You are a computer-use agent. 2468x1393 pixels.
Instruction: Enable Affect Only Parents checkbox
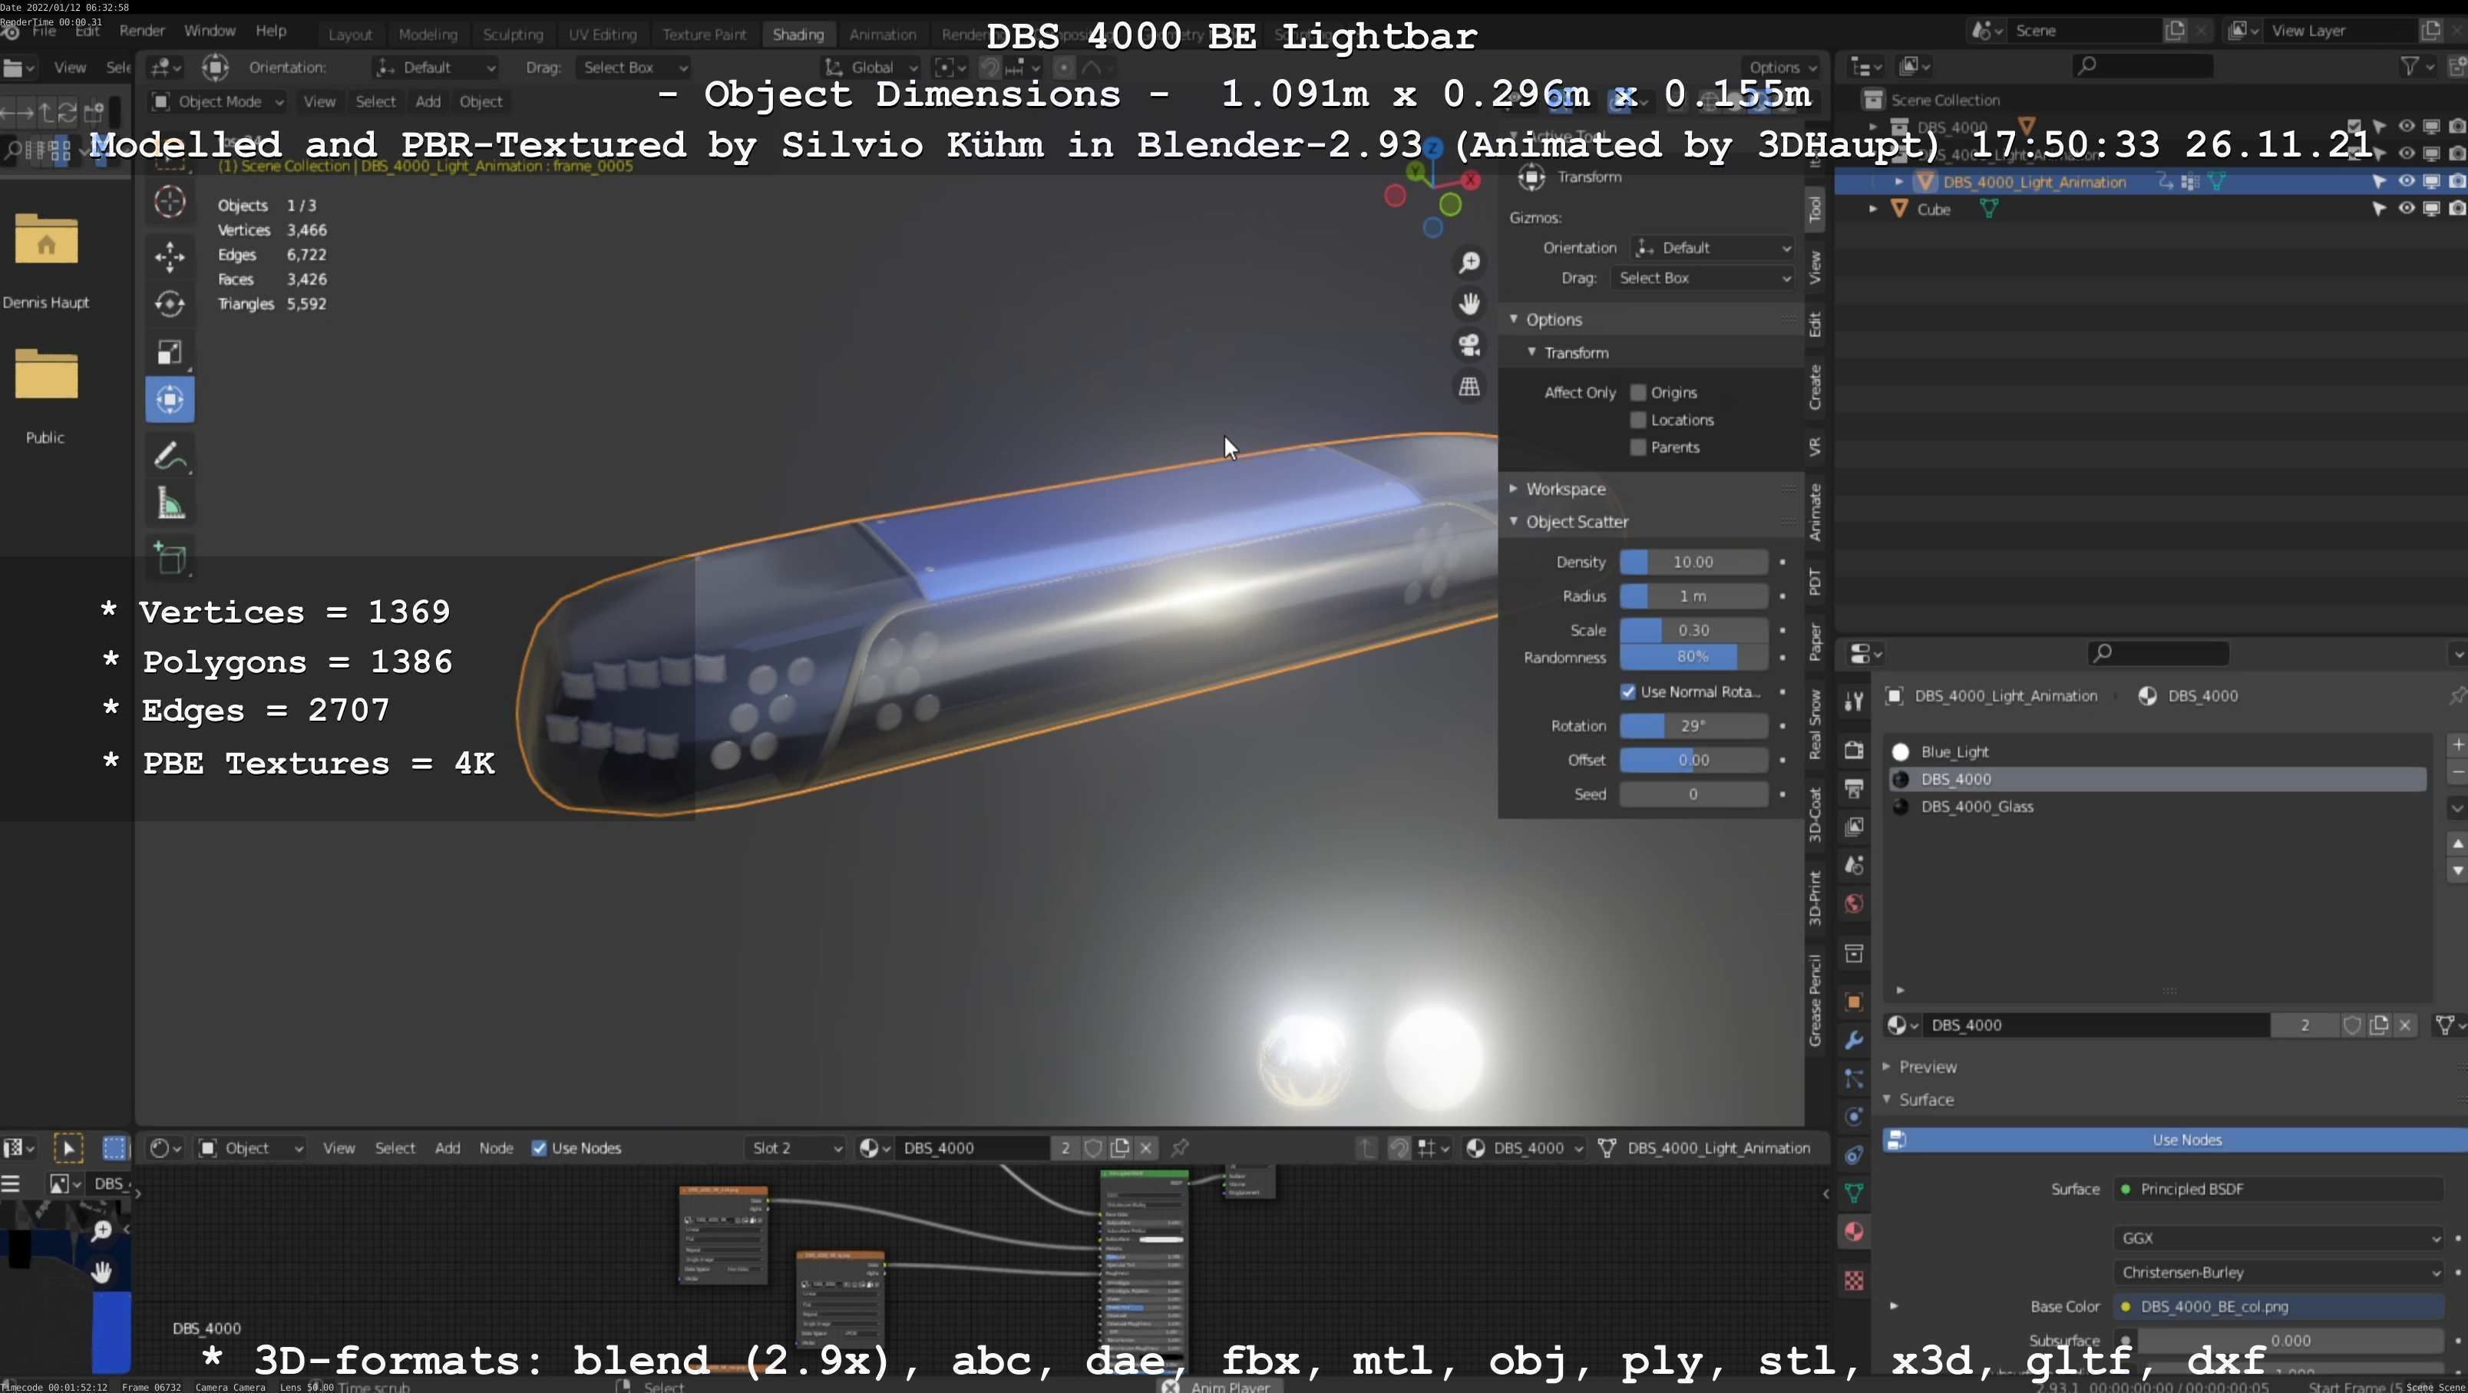1638,447
